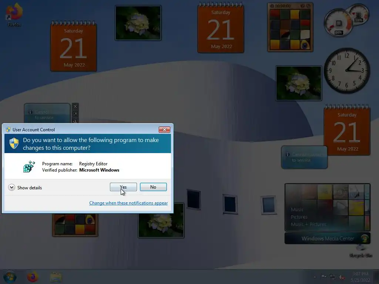379x284 pixels.
Task: Click the large shield icon in UAC banner
Action: (x=14, y=143)
